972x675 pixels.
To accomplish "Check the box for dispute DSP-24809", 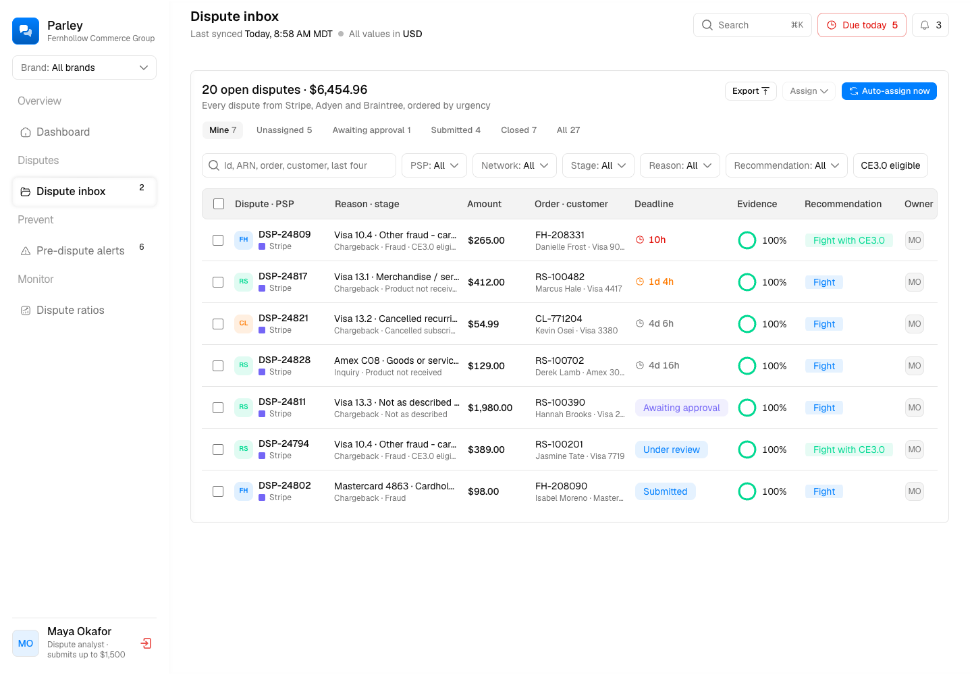I will [x=218, y=240].
